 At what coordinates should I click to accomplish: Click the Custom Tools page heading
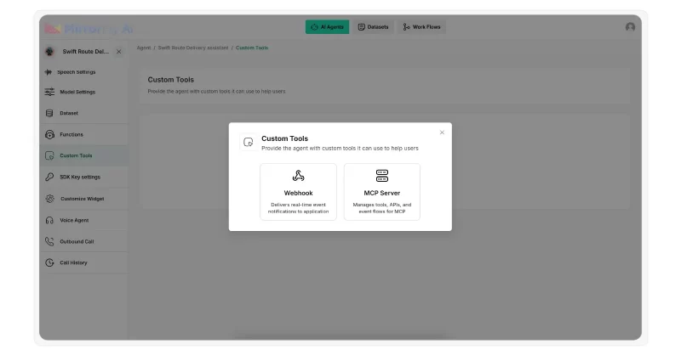171,80
